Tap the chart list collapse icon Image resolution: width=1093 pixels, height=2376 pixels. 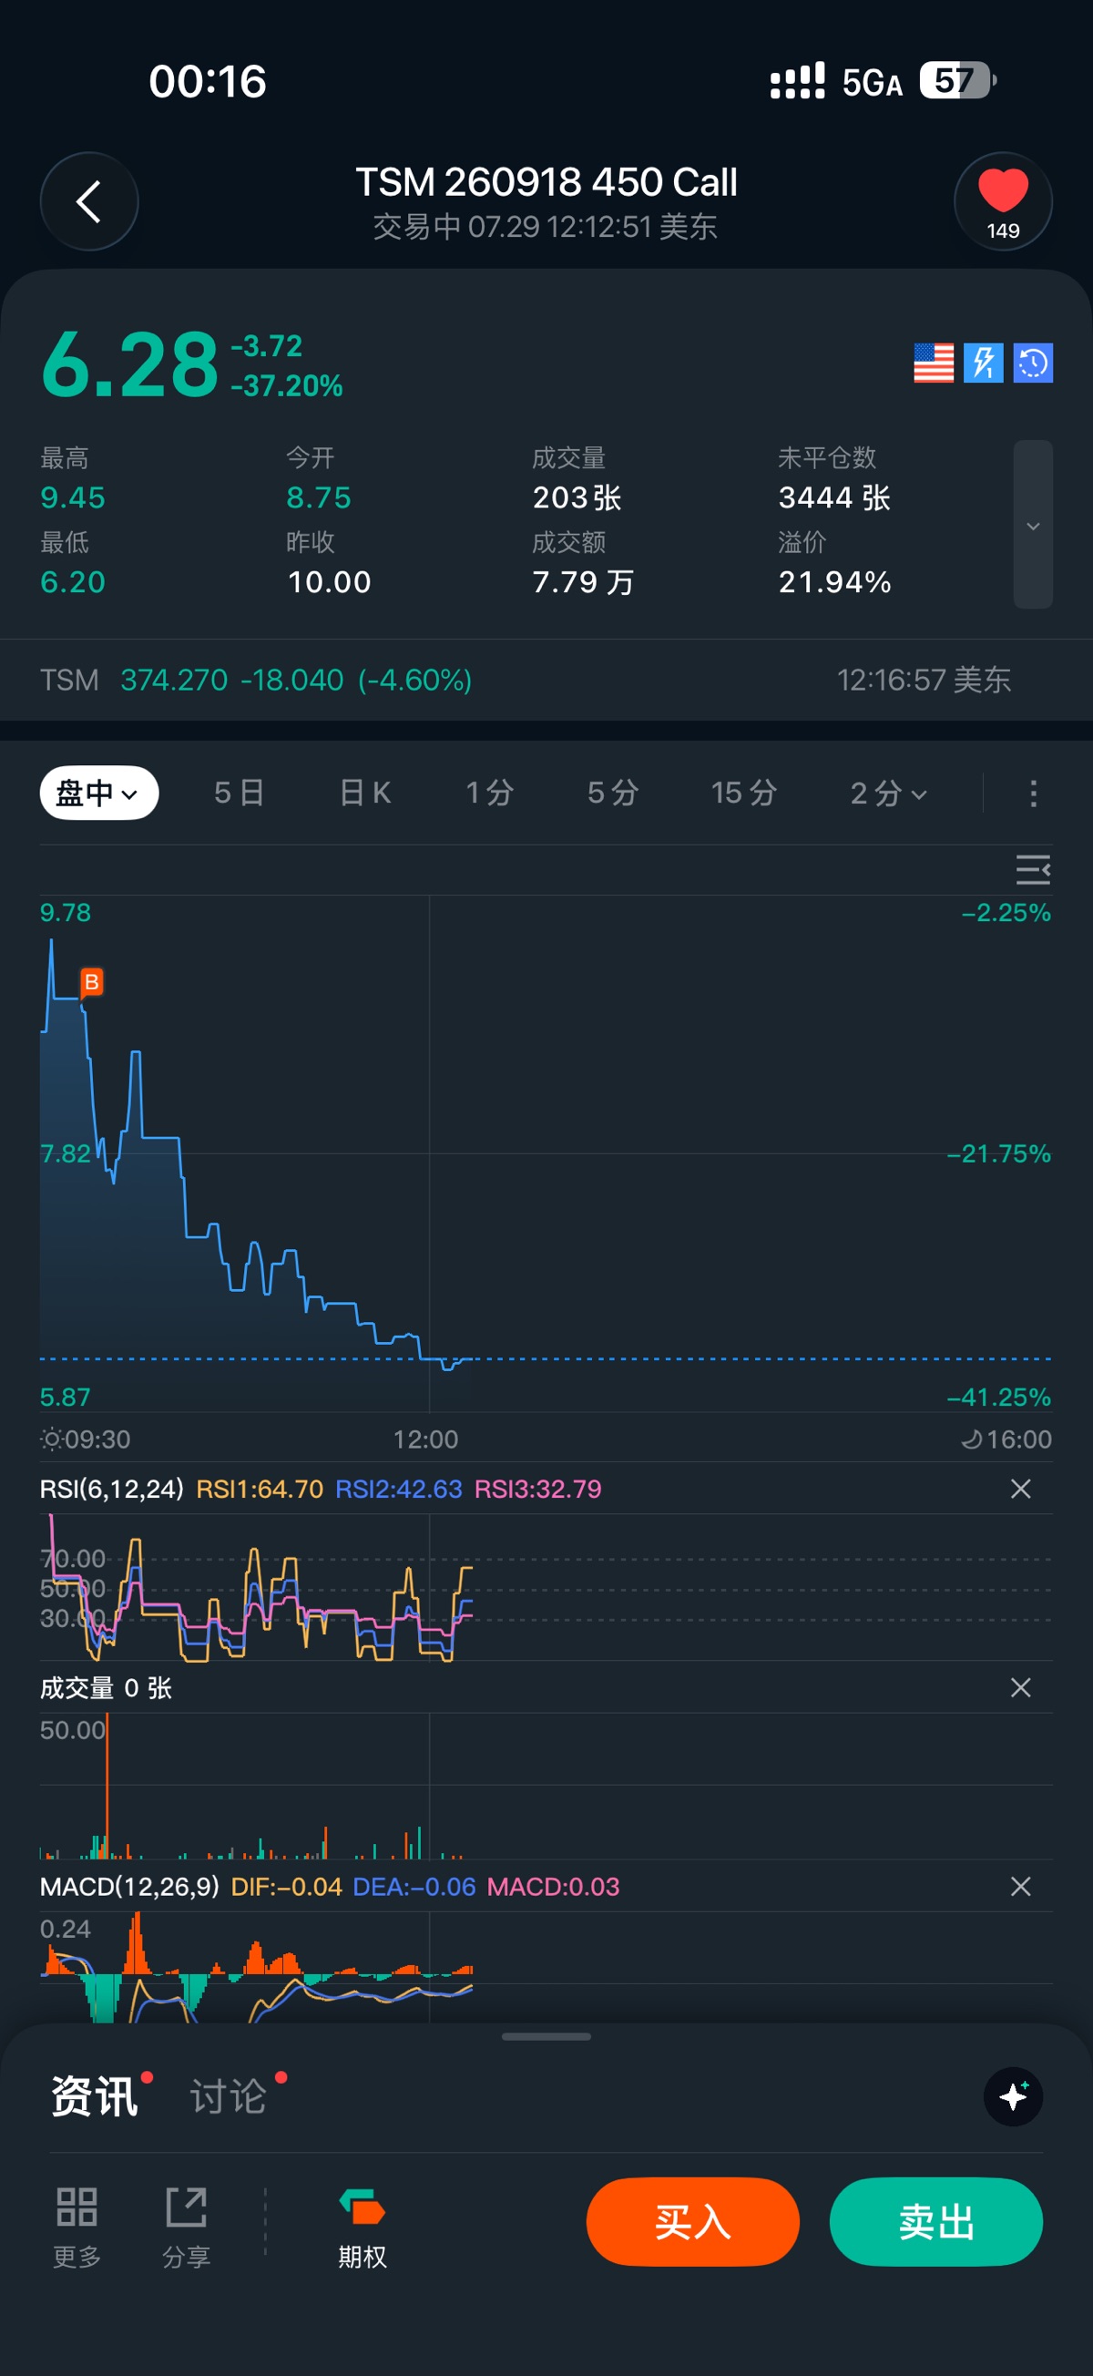pyautogui.click(x=1033, y=869)
